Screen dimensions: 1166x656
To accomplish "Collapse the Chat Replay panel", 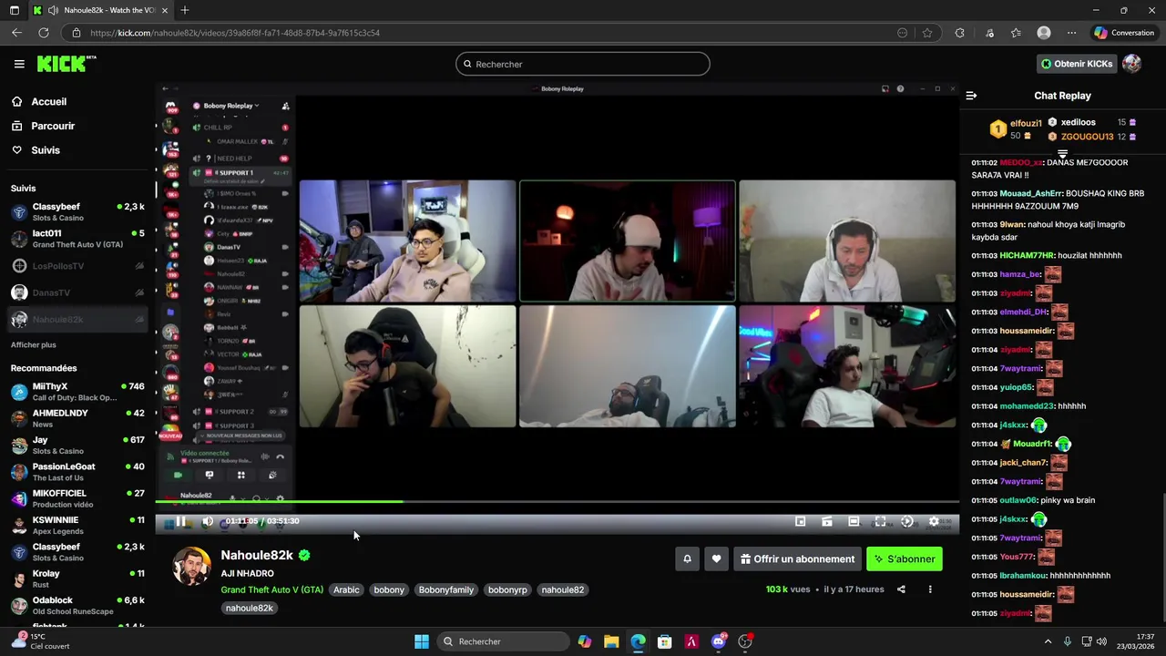I will pyautogui.click(x=971, y=96).
